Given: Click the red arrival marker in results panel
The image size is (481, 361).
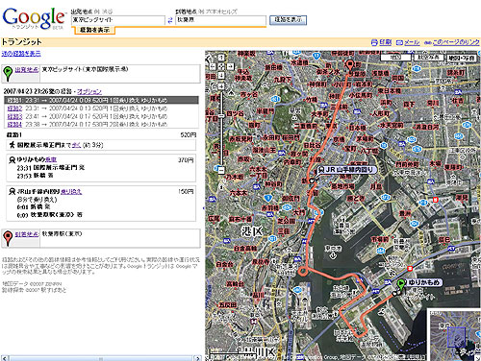Looking at the screenshot, I should 8,238.
